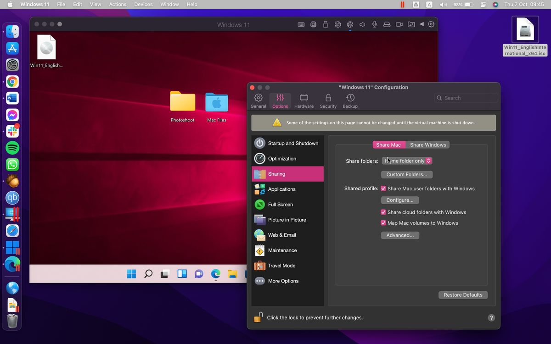Open the Hardware configuration tab icon
551x344 pixels.
(304, 100)
